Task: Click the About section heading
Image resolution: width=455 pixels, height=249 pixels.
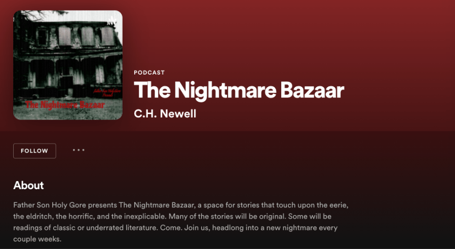Action: coord(28,186)
